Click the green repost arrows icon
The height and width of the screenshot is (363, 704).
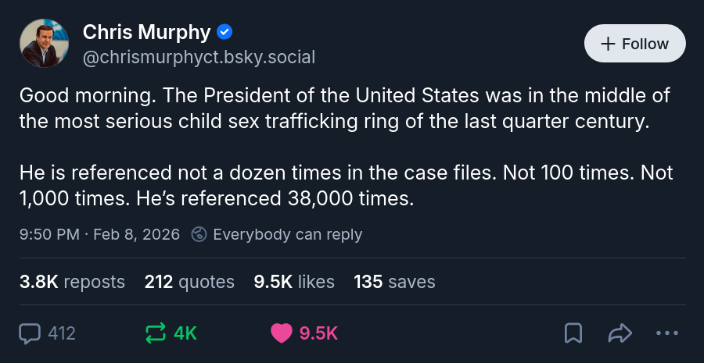[156, 333]
